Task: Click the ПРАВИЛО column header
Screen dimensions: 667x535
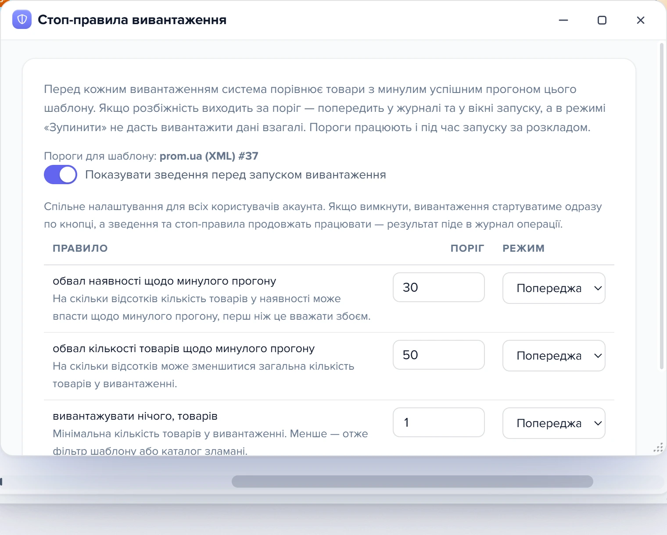Action: pyautogui.click(x=80, y=248)
